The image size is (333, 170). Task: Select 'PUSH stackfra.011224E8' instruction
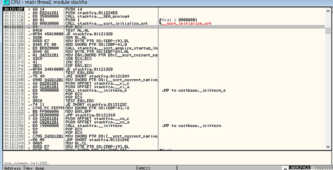click(x=92, y=13)
